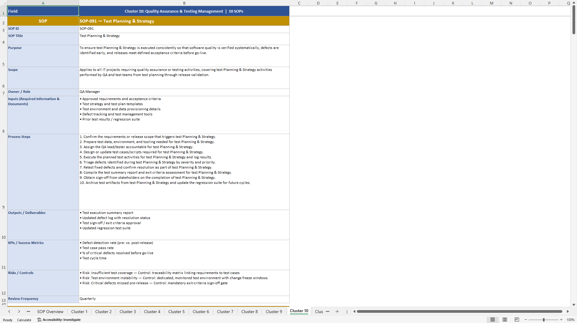Select the Outputs / Deliverables label cell
Viewport: 577px width, 323px height.
click(43, 225)
